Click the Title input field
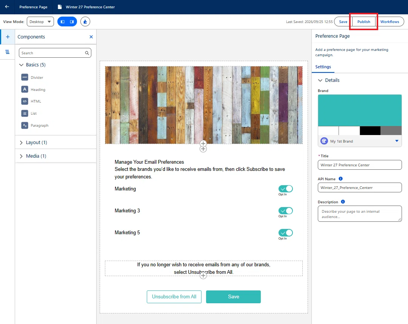The image size is (408, 324). tap(360, 165)
